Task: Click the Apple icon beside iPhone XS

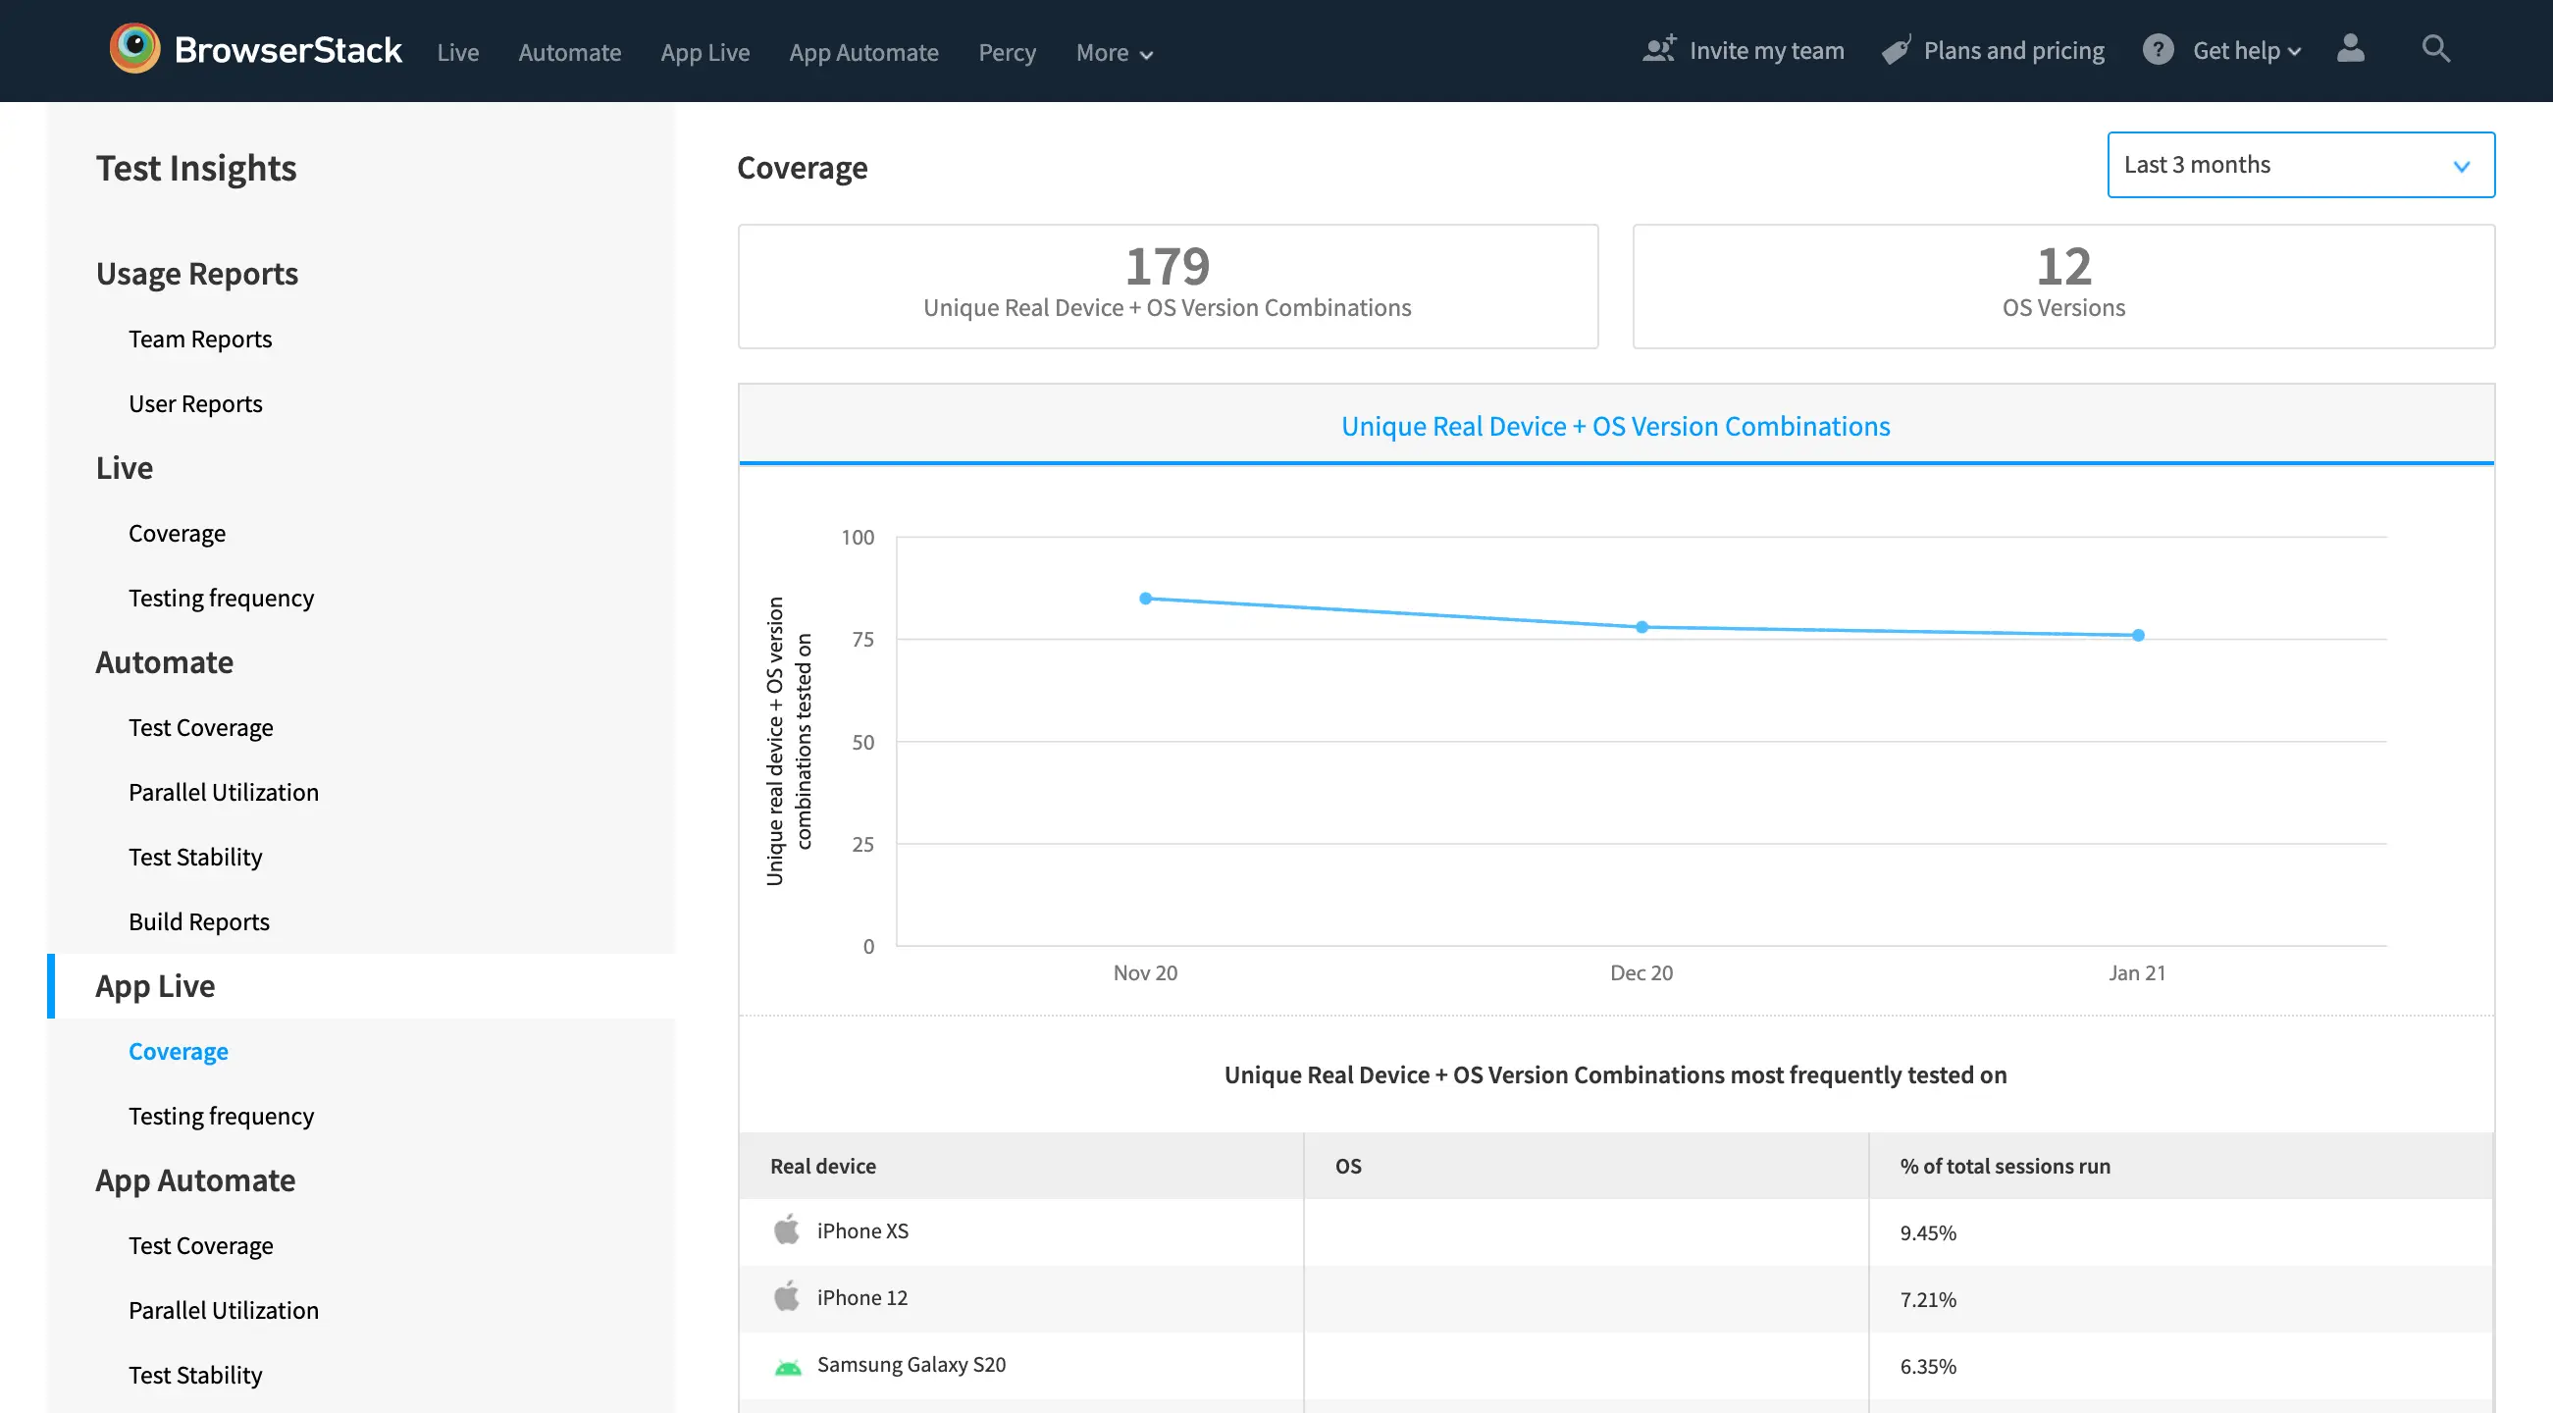Action: point(787,1230)
